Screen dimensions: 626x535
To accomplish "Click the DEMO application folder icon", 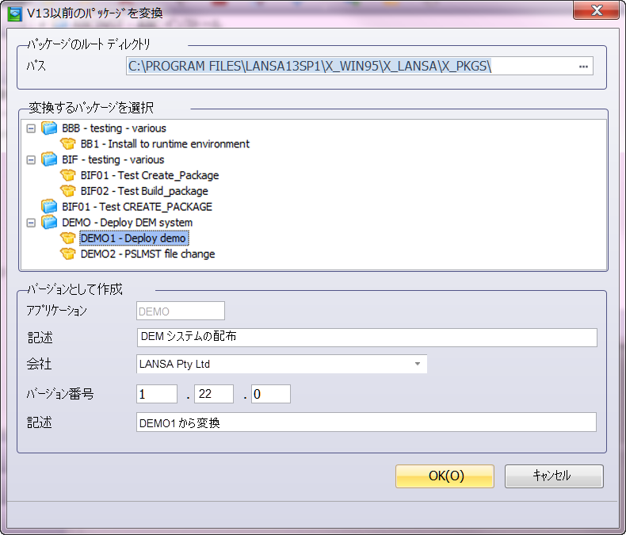I will click(49, 223).
